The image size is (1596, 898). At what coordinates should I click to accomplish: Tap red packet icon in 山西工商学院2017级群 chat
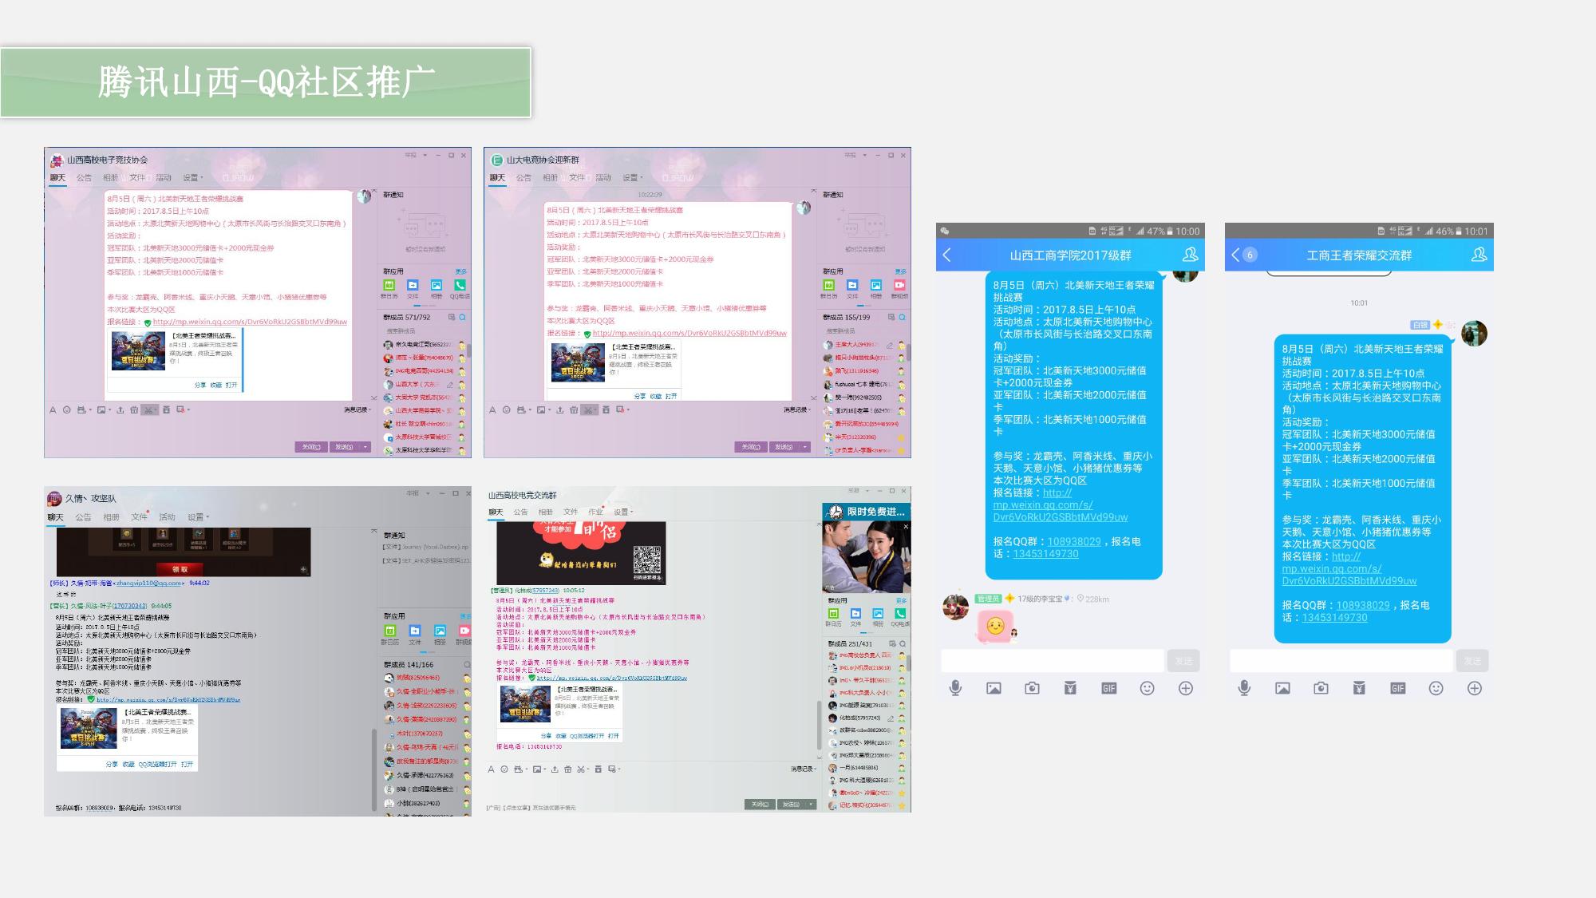pos(1070,688)
